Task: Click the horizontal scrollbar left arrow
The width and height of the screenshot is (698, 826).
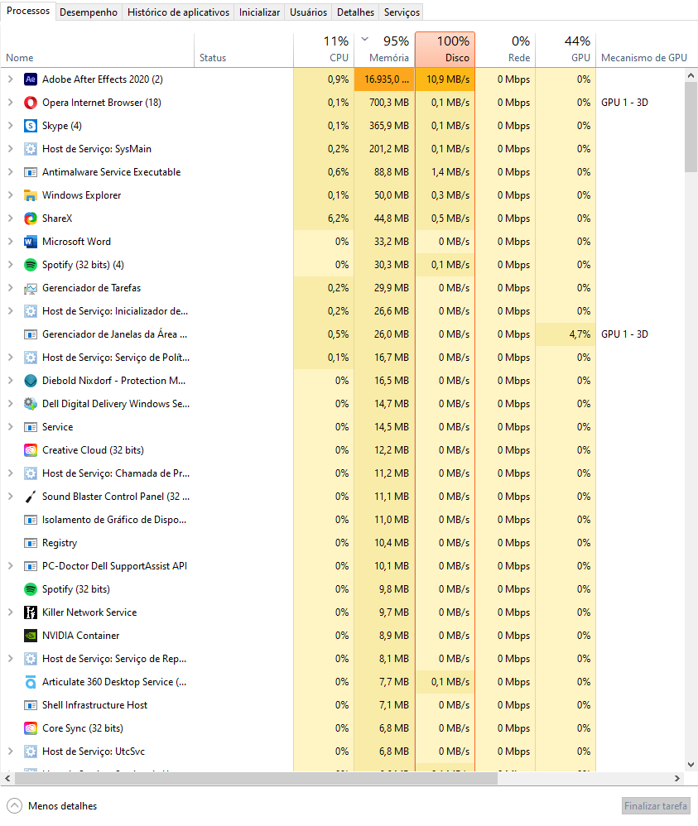Action: 7,778
